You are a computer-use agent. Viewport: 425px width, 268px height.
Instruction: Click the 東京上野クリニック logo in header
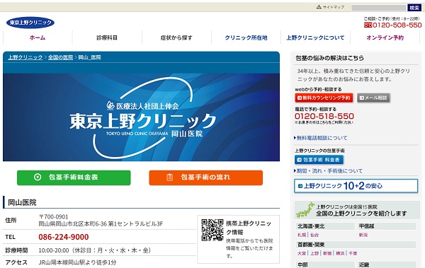[30, 23]
